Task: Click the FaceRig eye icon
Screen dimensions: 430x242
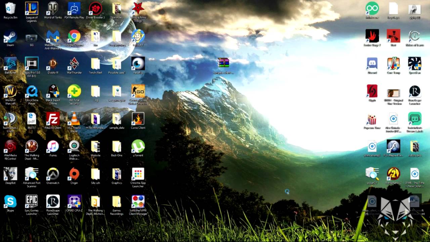Action: point(138,64)
